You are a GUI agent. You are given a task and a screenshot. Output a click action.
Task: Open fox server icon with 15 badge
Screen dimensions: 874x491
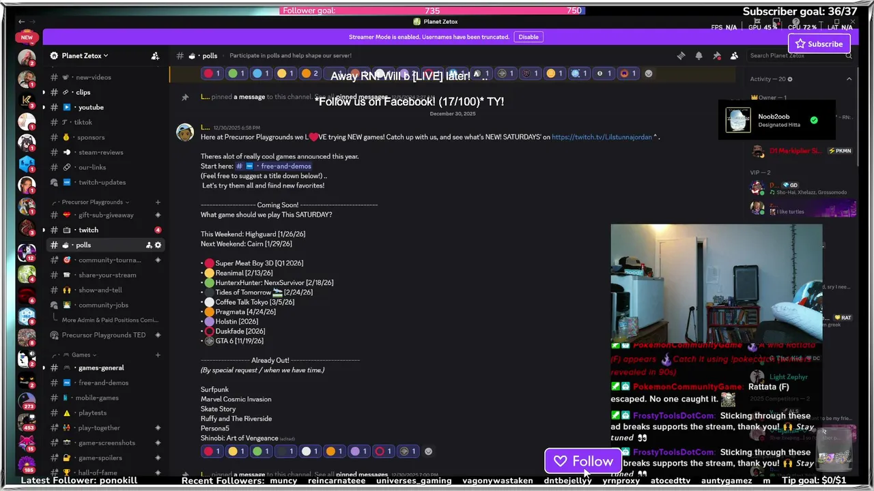click(27, 443)
